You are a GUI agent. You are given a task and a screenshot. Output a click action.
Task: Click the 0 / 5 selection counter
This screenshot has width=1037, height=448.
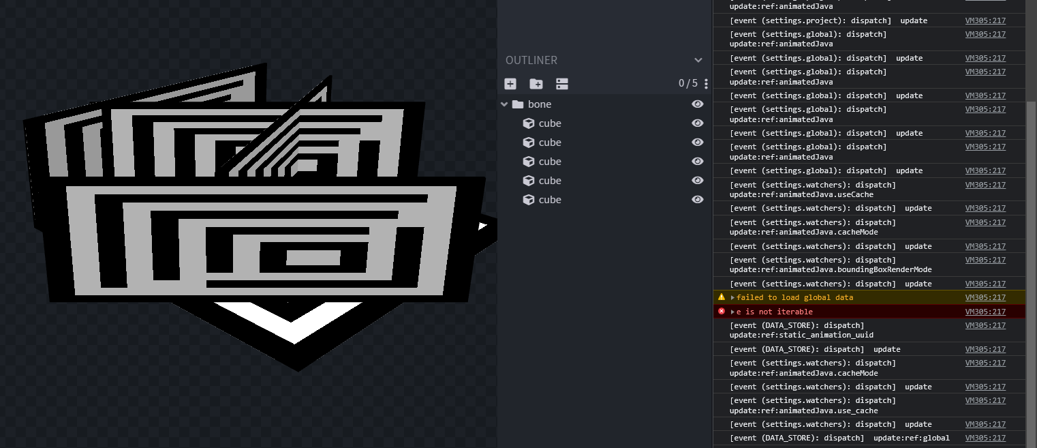[687, 84]
